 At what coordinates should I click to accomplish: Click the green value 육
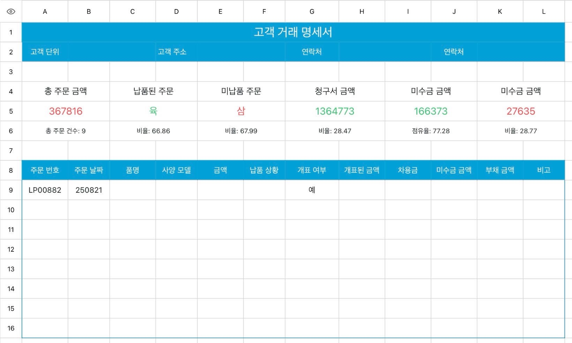[x=153, y=111]
